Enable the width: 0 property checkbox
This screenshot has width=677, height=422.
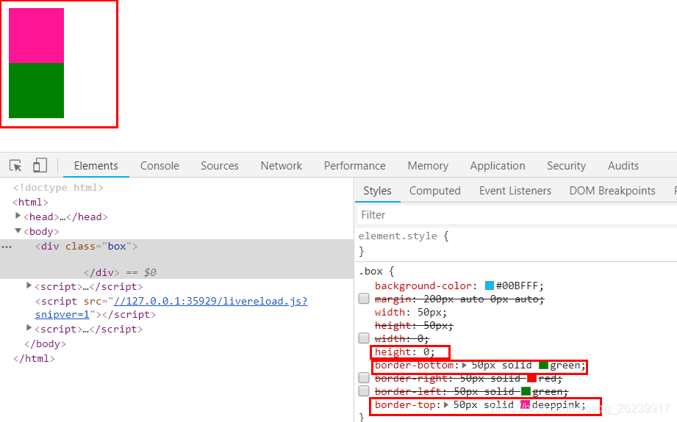tap(364, 338)
